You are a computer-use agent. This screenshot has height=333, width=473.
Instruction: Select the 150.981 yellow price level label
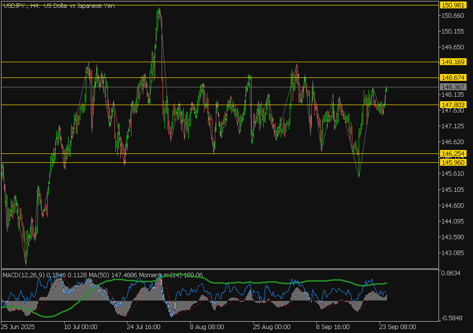click(453, 5)
